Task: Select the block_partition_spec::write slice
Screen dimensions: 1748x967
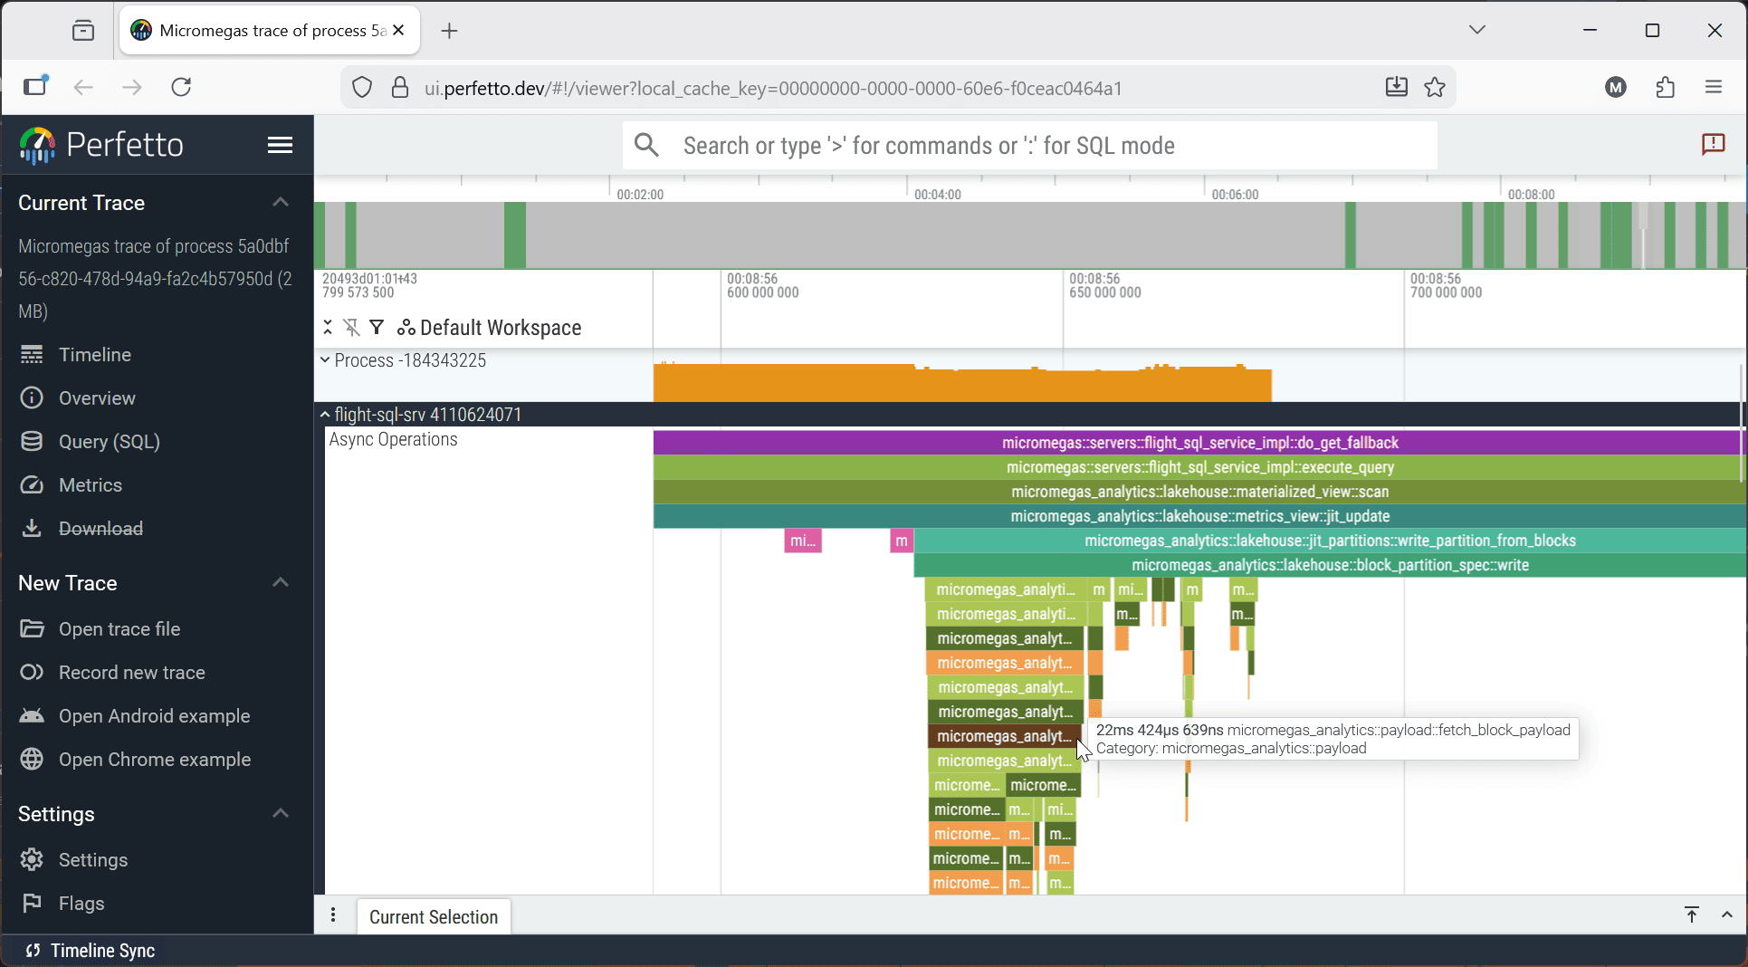Action: [x=1330, y=565]
